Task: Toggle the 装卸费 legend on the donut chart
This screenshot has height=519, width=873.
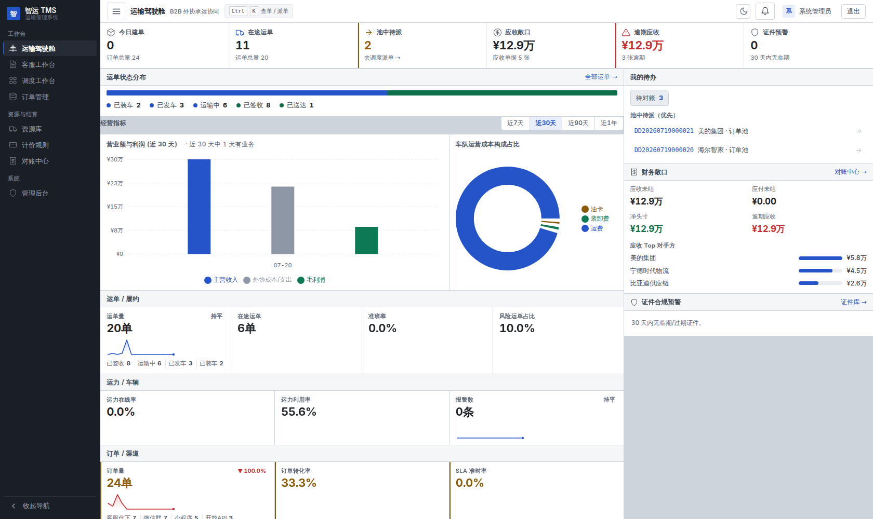Action: click(x=596, y=218)
